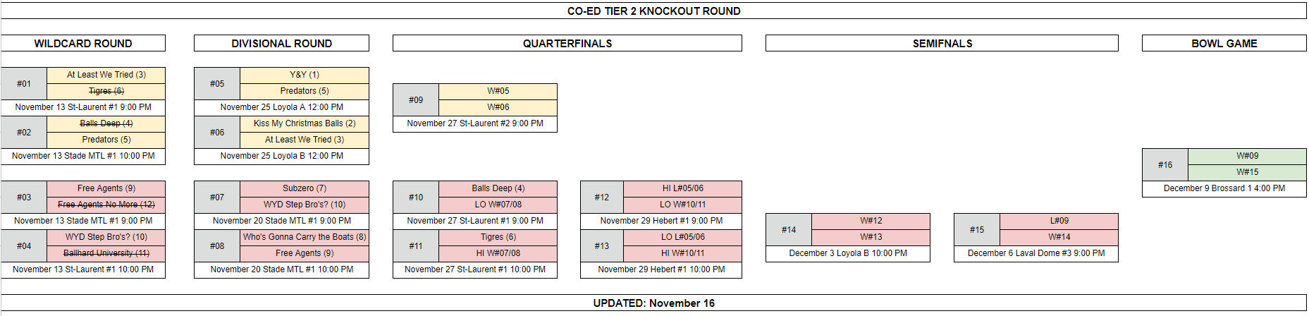Select December 9 Brossard 1 date cell
This screenshot has width=1309, height=316.
coord(1224,188)
